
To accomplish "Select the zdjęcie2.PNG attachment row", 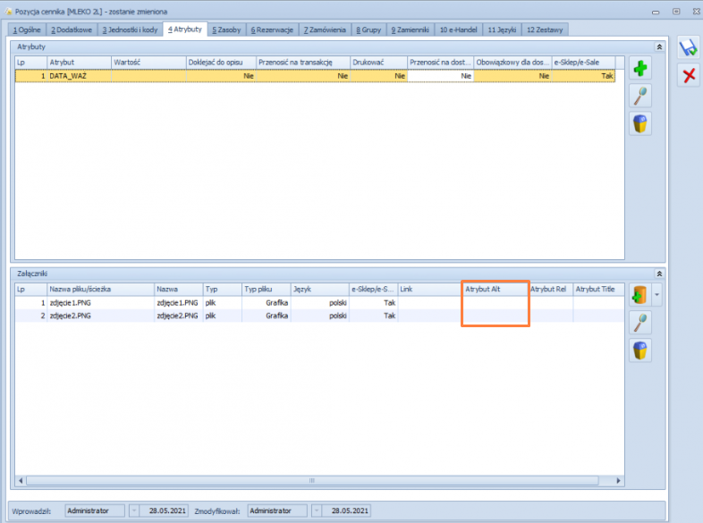I will coord(319,316).
